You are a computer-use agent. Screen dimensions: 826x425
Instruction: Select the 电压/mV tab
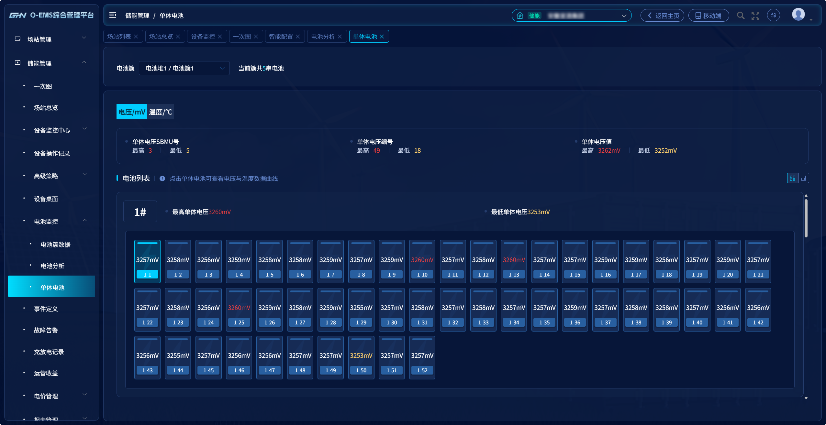point(131,112)
